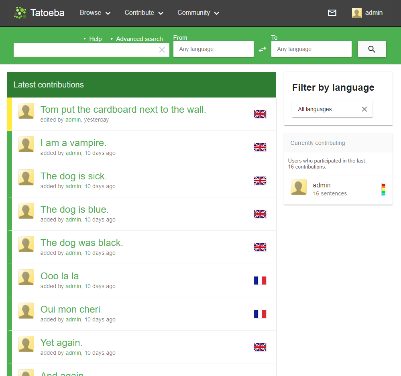Open the Community menu
Viewport: 401px width, 376px height.
click(198, 13)
